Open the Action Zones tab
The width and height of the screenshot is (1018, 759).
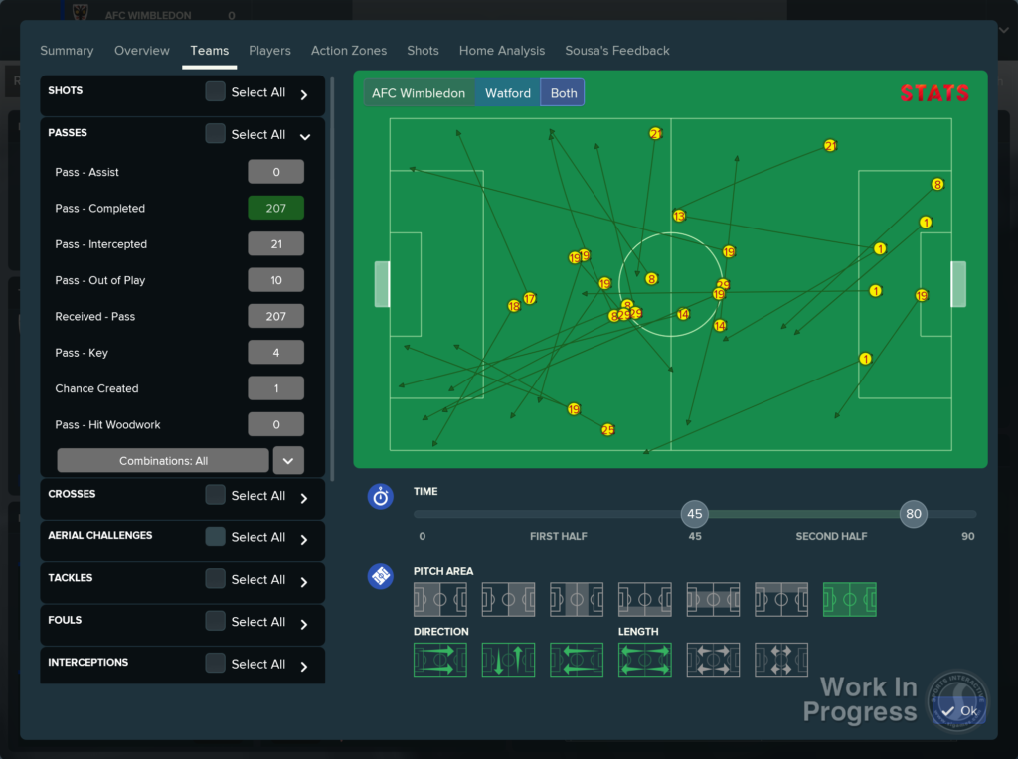[349, 51]
